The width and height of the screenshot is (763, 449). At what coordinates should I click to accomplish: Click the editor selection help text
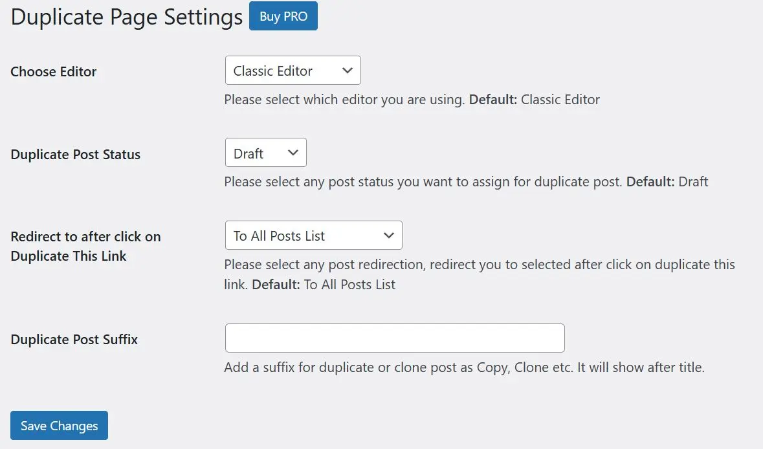pos(412,99)
